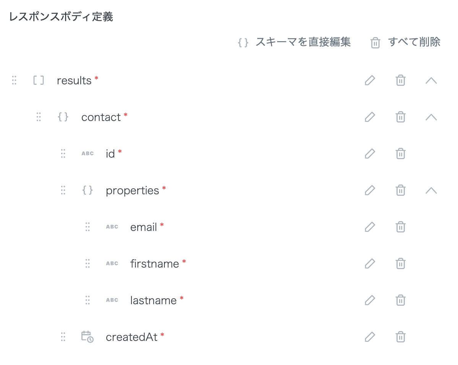Image resolution: width=458 pixels, height=365 pixels.
Task: Edit the lastname field
Action: pyautogui.click(x=370, y=300)
